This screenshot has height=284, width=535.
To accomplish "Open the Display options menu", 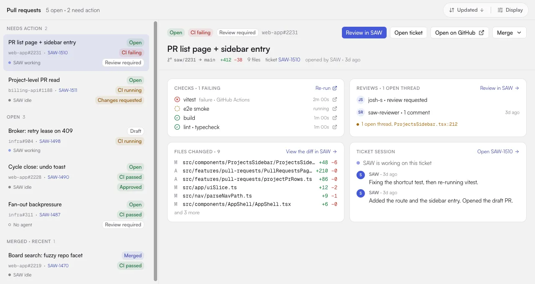I will click(x=510, y=10).
